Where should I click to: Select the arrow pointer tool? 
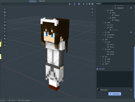click(x=5, y=9)
